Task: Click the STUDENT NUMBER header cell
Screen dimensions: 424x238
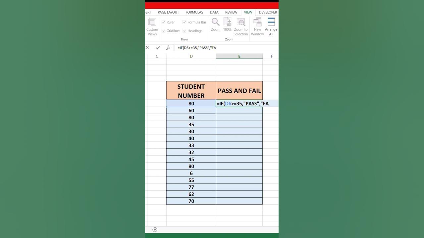Action: pyautogui.click(x=191, y=91)
